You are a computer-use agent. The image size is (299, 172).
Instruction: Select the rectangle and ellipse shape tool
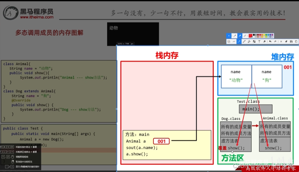coord(229,42)
